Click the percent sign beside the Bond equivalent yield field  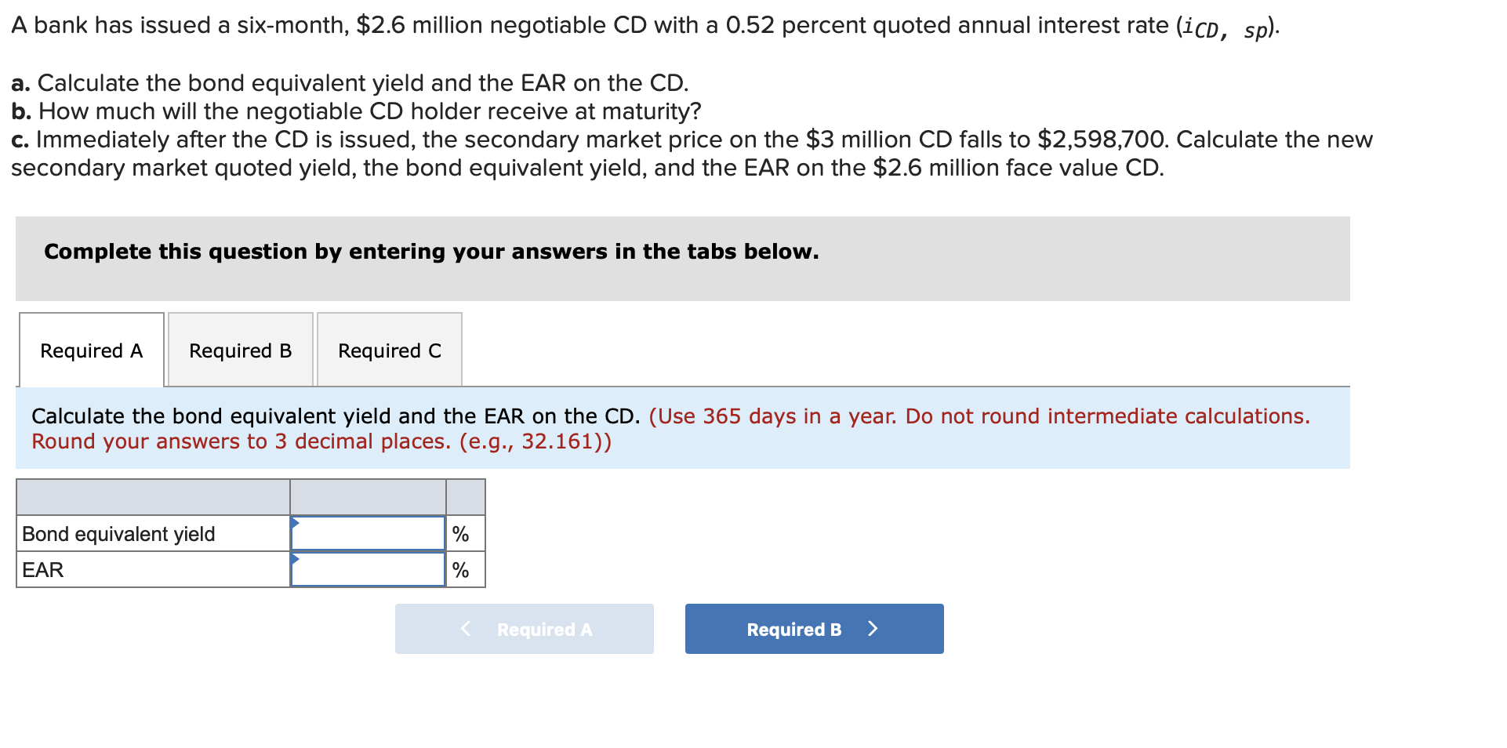[461, 532]
